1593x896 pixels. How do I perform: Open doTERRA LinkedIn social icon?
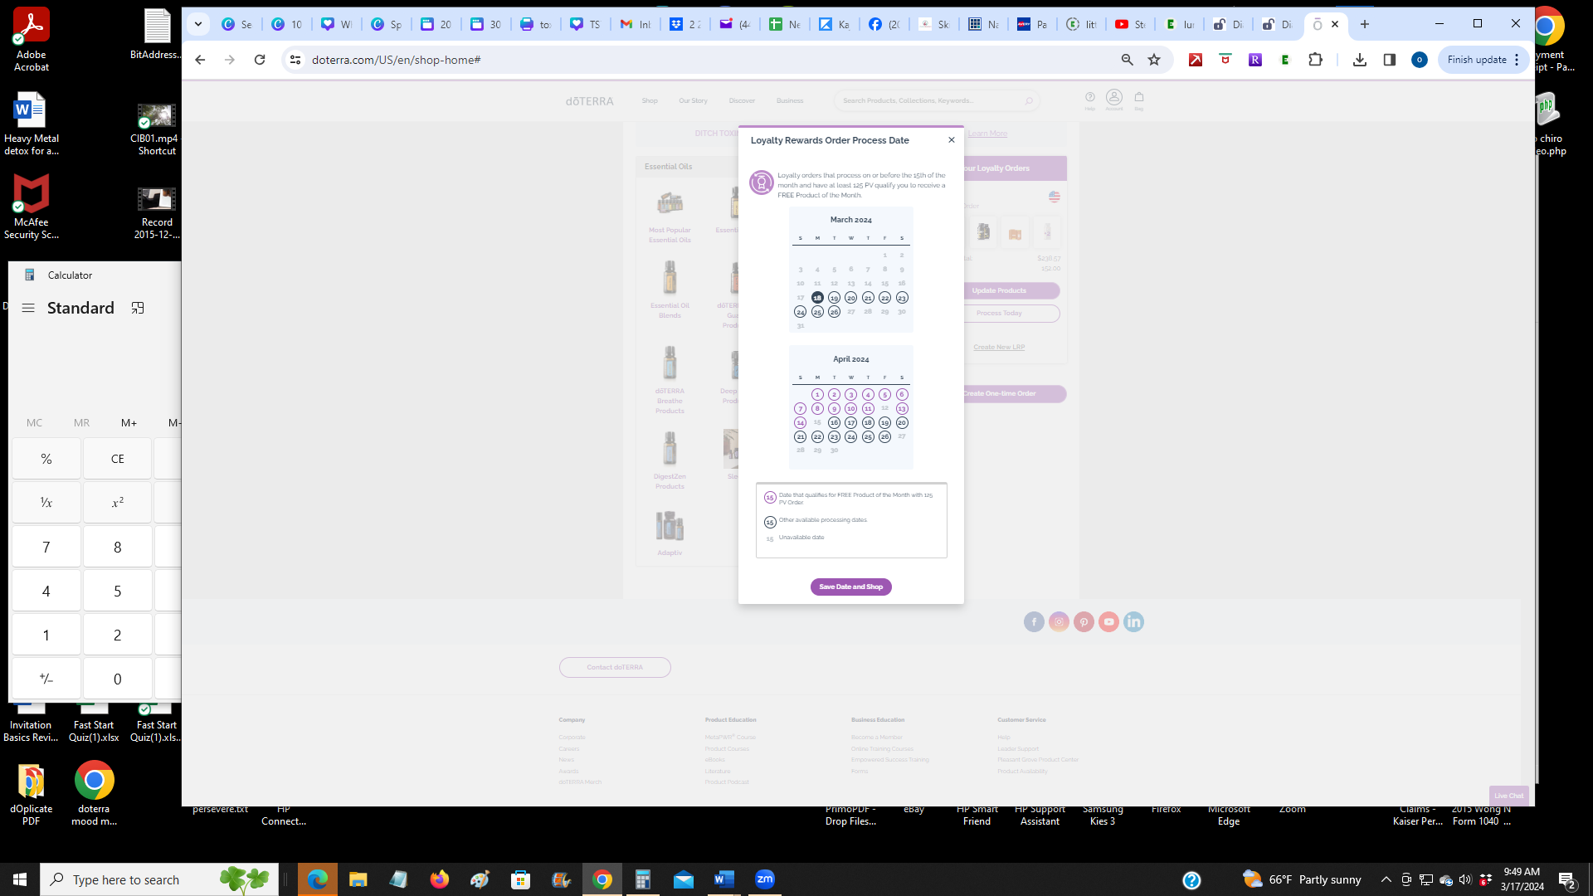click(x=1133, y=622)
